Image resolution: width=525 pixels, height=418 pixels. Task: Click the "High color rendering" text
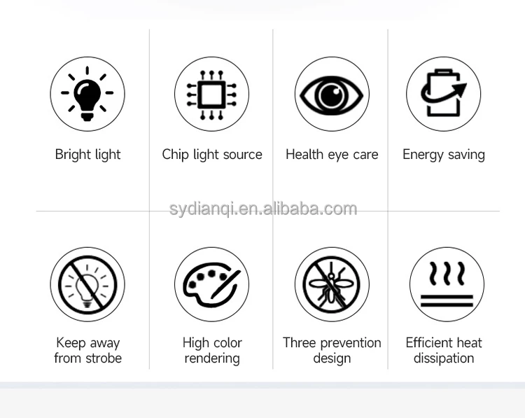[x=212, y=350]
